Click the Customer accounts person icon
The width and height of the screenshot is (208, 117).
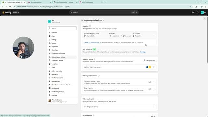(50, 53)
